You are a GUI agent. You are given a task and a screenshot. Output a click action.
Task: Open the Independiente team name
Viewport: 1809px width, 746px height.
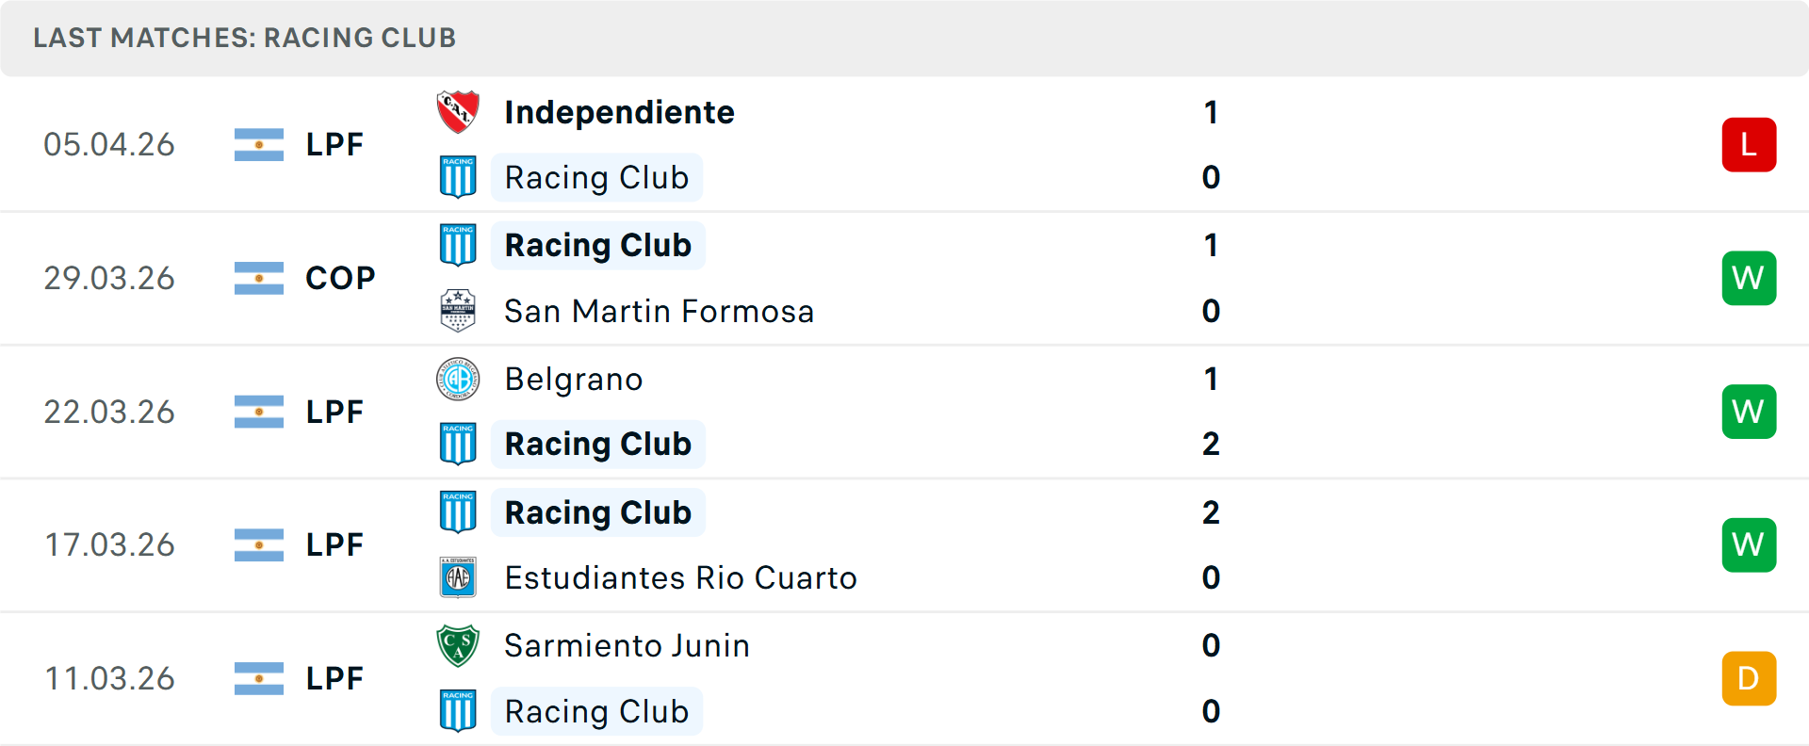619,111
